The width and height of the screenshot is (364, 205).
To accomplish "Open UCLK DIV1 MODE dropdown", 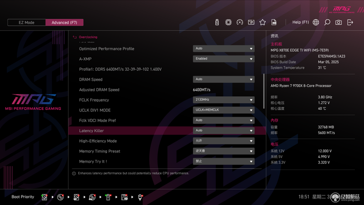I will (223, 110).
